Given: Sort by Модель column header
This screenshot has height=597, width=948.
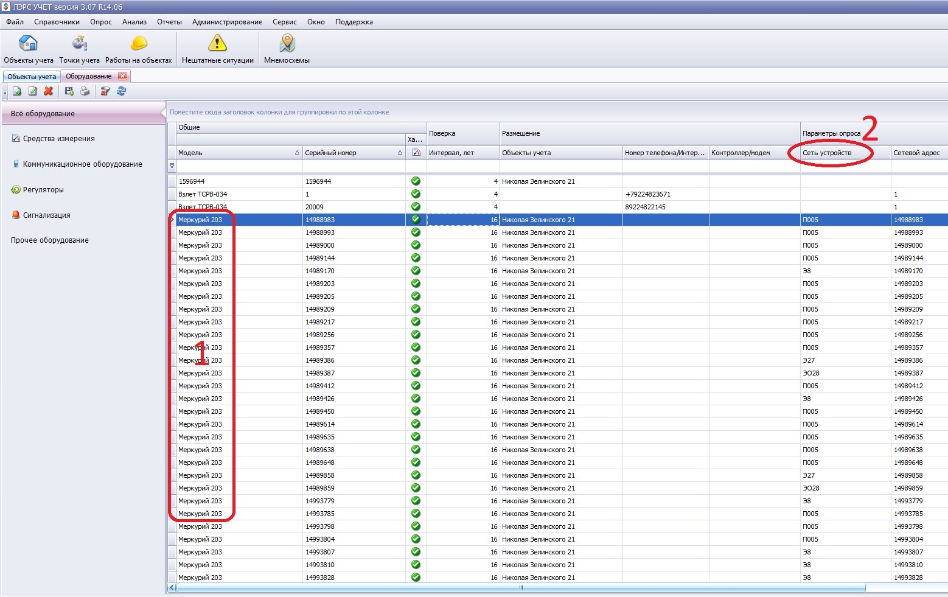Looking at the screenshot, I should click(239, 153).
